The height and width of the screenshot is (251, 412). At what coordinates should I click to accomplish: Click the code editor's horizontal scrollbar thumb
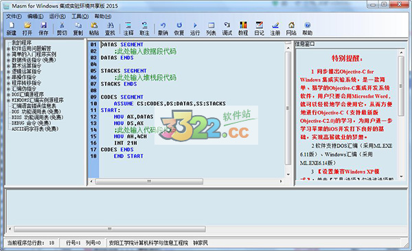tap(149, 182)
